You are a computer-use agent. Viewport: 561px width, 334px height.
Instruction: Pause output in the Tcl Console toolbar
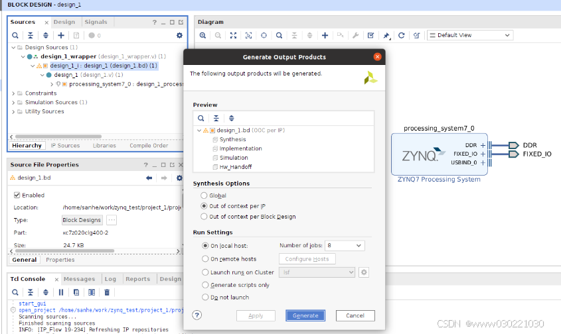click(x=61, y=292)
